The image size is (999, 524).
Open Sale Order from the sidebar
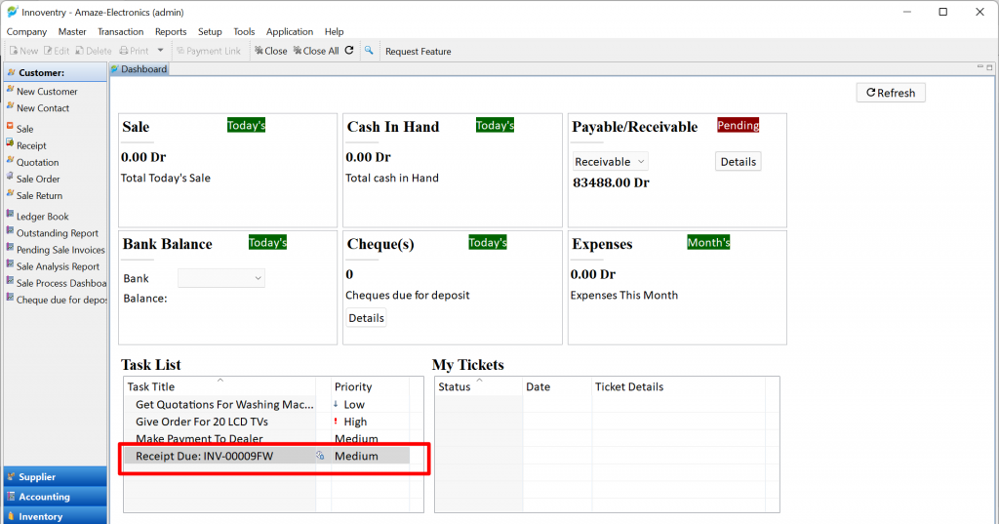pyautogui.click(x=38, y=180)
